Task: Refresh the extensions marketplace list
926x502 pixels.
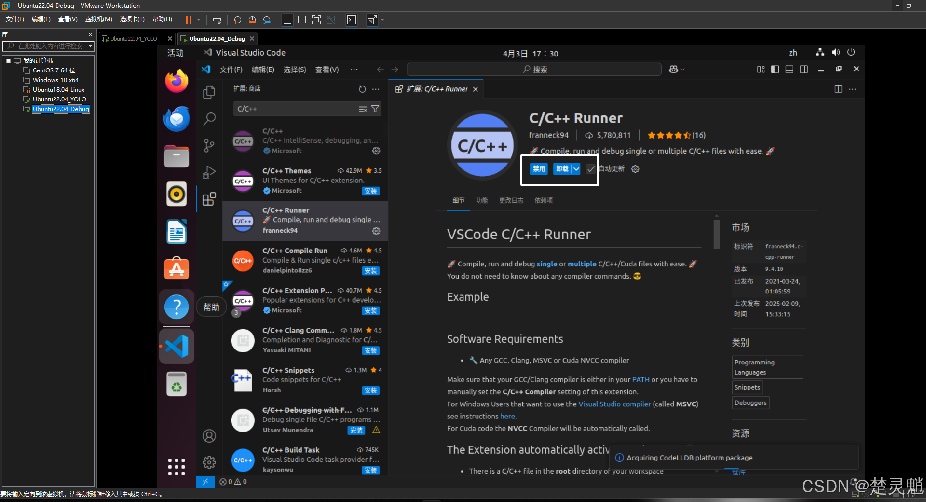Action: 362,89
